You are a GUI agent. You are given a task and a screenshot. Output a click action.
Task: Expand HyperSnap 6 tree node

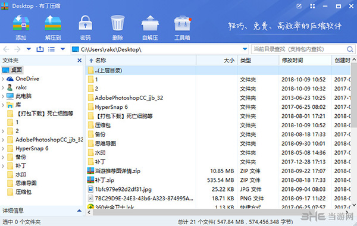[x=3, y=149]
